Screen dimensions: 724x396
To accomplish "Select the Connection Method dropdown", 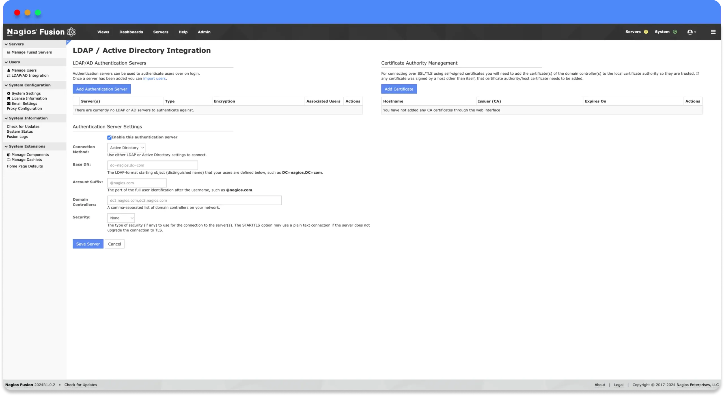I will pos(126,147).
